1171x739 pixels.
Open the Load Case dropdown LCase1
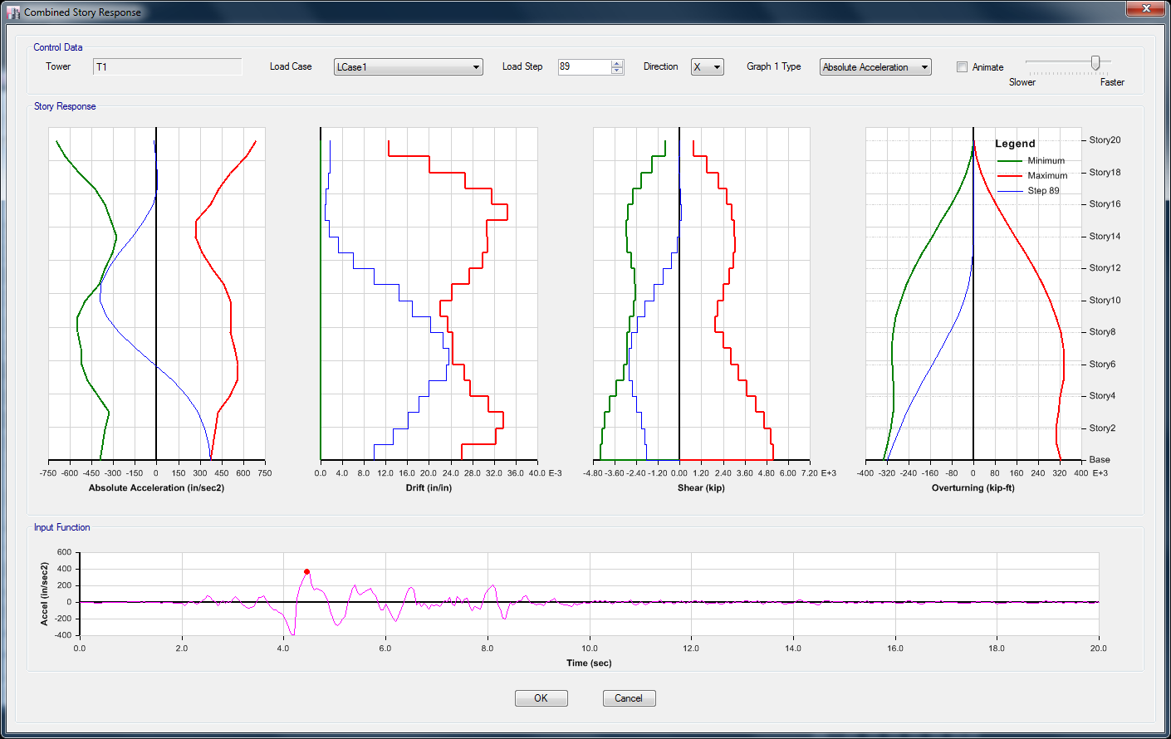click(x=408, y=67)
